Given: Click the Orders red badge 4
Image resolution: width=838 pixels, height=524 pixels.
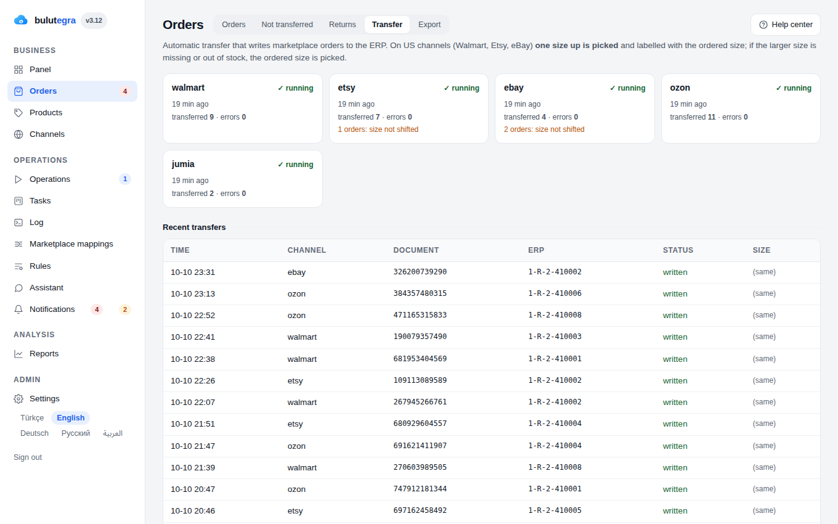Looking at the screenshot, I should tap(125, 91).
